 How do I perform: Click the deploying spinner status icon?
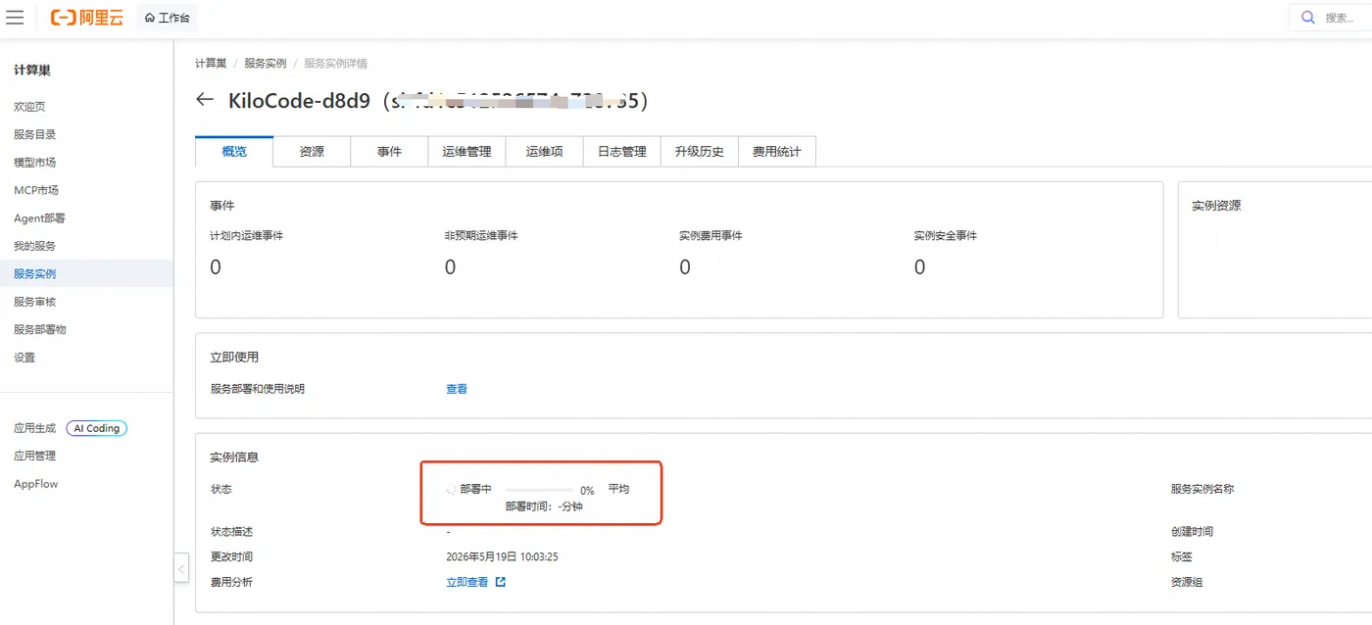(x=451, y=489)
